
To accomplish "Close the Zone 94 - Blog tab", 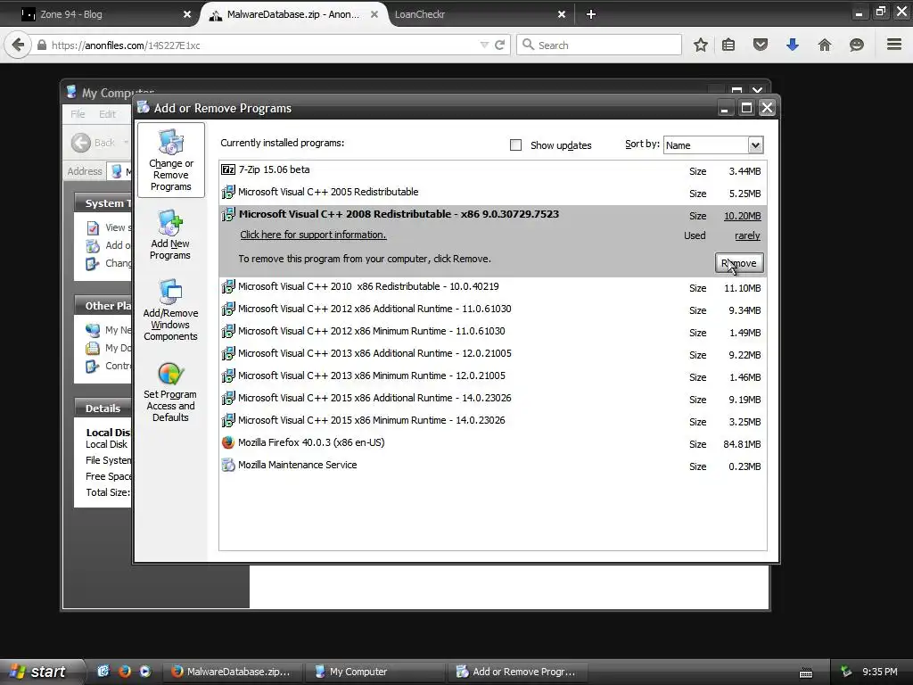I will (187, 14).
